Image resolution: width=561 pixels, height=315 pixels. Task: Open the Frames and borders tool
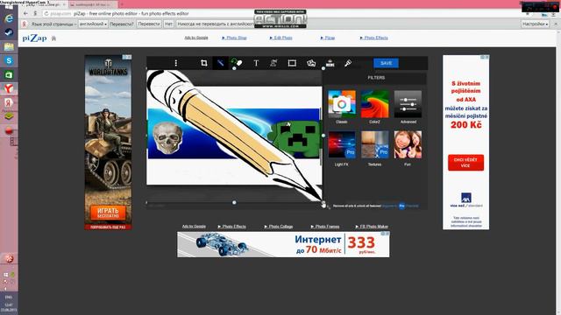[292, 63]
